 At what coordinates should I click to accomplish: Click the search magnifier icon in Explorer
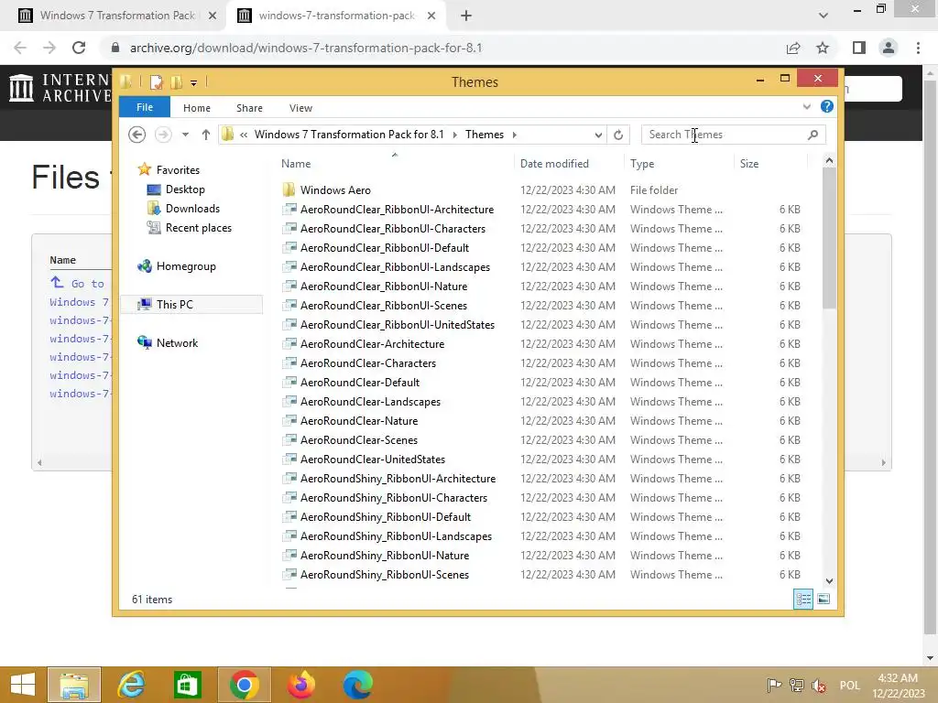pyautogui.click(x=813, y=135)
